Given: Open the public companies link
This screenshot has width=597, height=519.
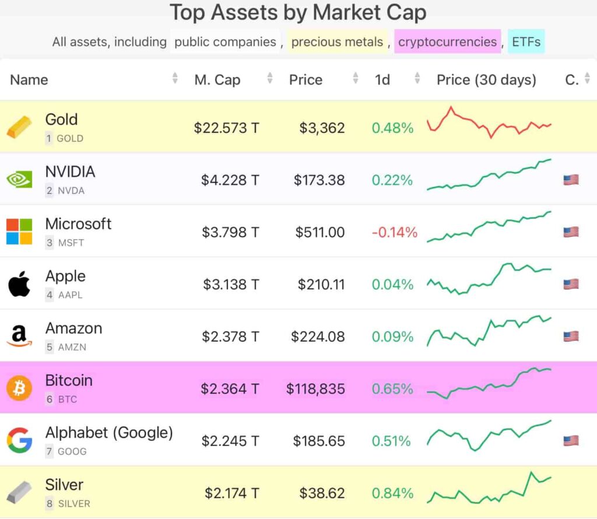Looking at the screenshot, I should pyautogui.click(x=224, y=41).
